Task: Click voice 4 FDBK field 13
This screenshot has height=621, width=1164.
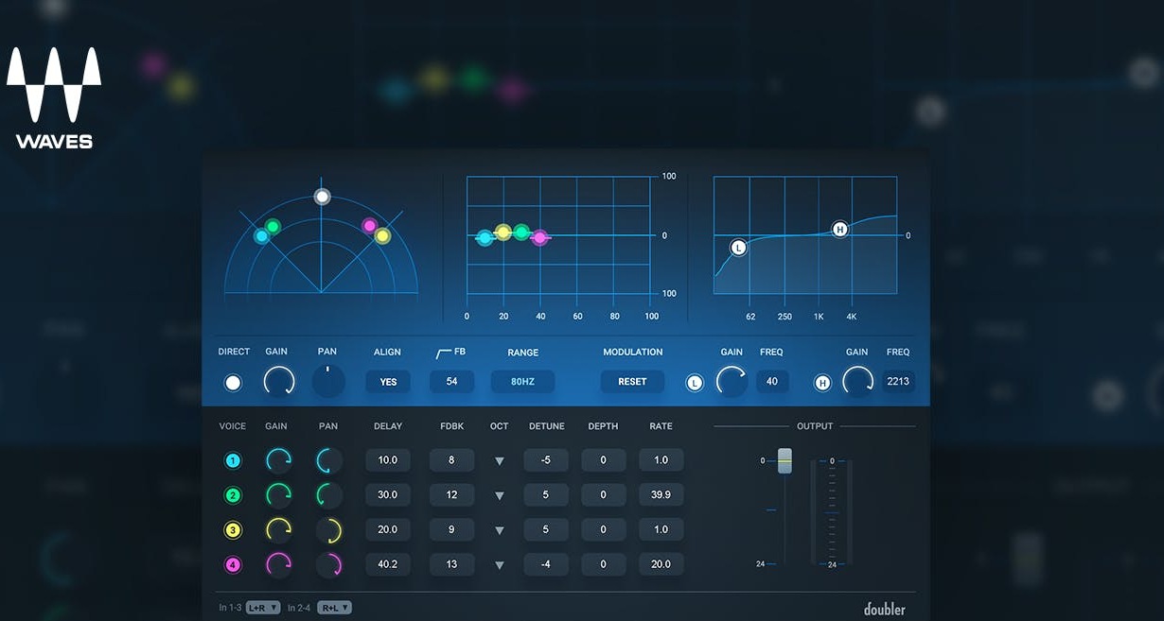Action: pos(451,564)
